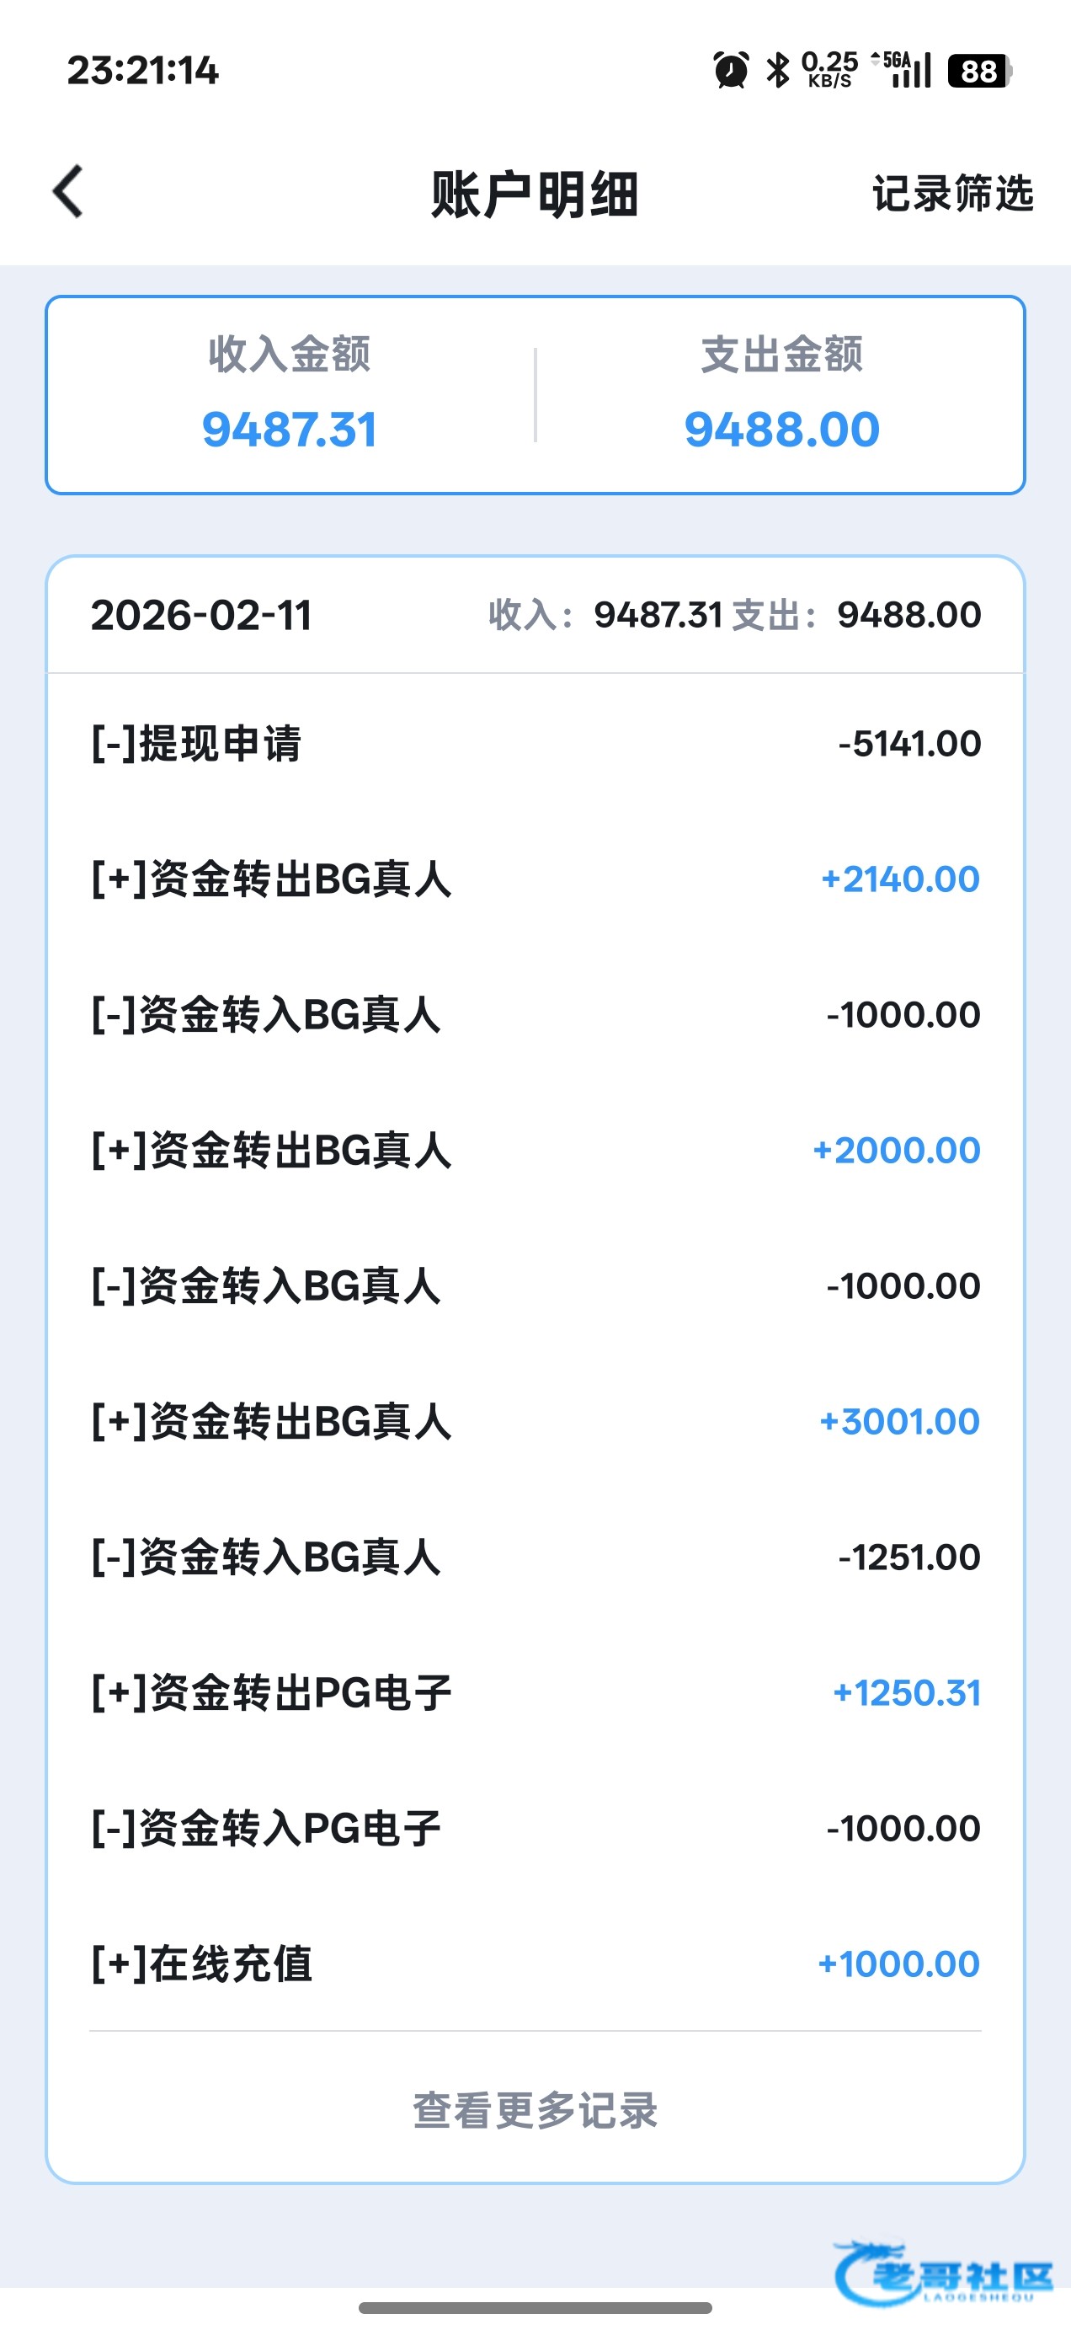Open the 资金转入PG电子 -1000.00 record
The width and height of the screenshot is (1071, 2335).
[x=535, y=1828]
